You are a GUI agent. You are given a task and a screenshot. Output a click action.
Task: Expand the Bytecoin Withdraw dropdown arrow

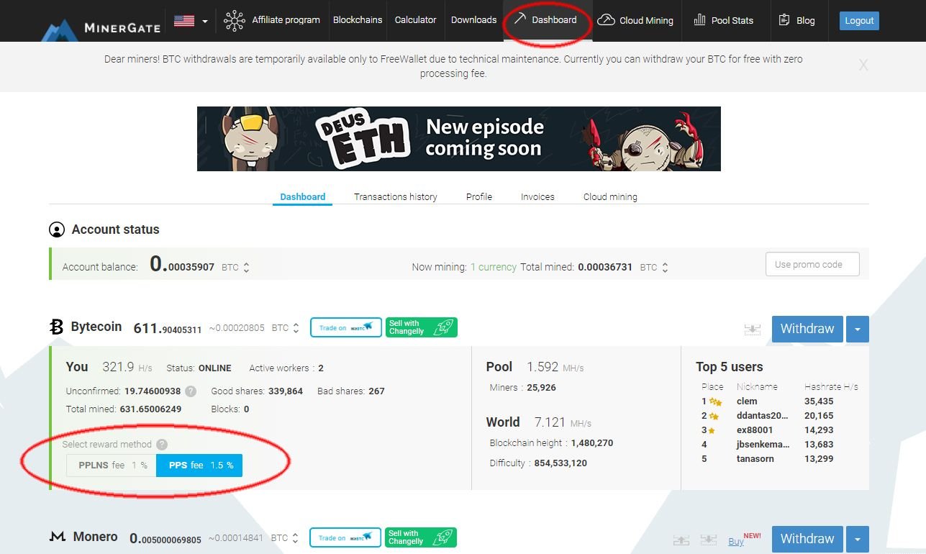coord(857,329)
